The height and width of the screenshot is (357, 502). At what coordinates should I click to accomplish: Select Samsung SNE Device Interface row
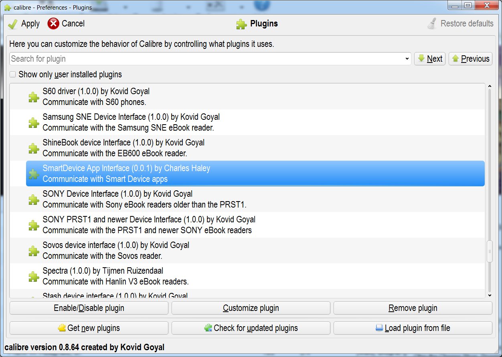[x=255, y=122]
